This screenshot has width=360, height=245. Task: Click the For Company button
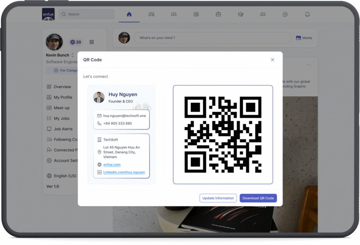click(62, 70)
